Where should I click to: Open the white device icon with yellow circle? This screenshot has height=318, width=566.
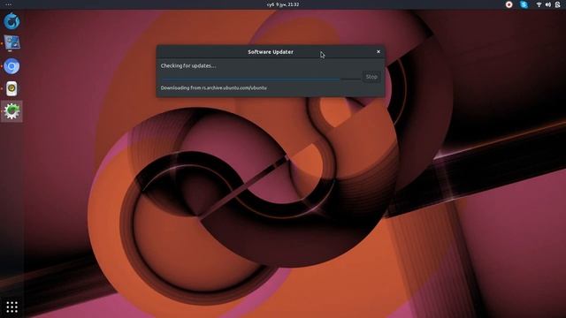click(11, 88)
